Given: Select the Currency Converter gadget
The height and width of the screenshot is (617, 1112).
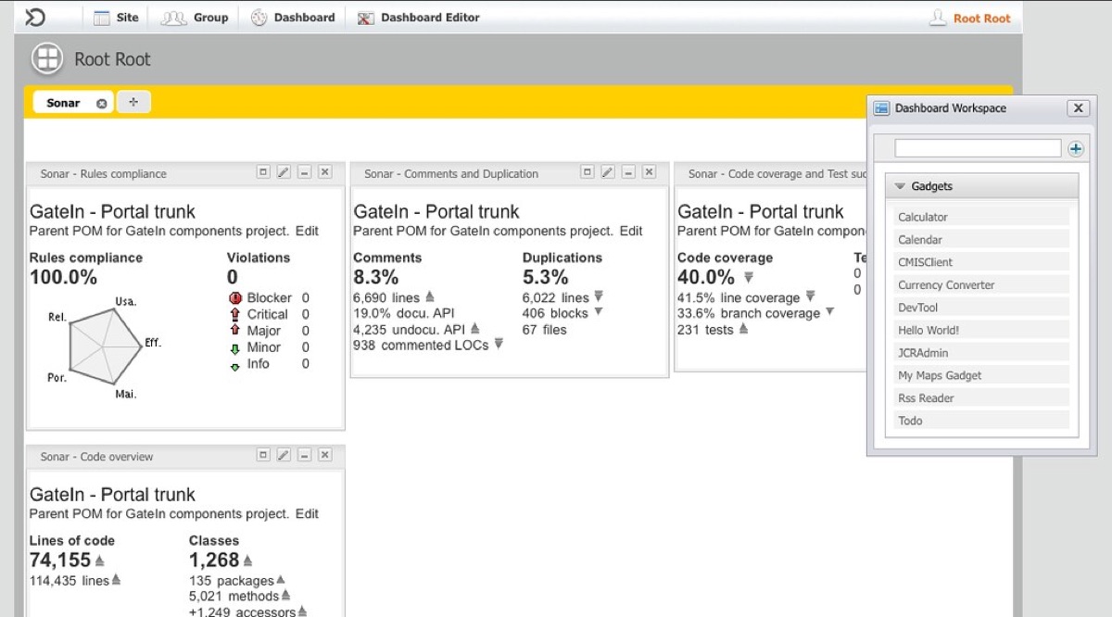Looking at the screenshot, I should click(x=982, y=284).
